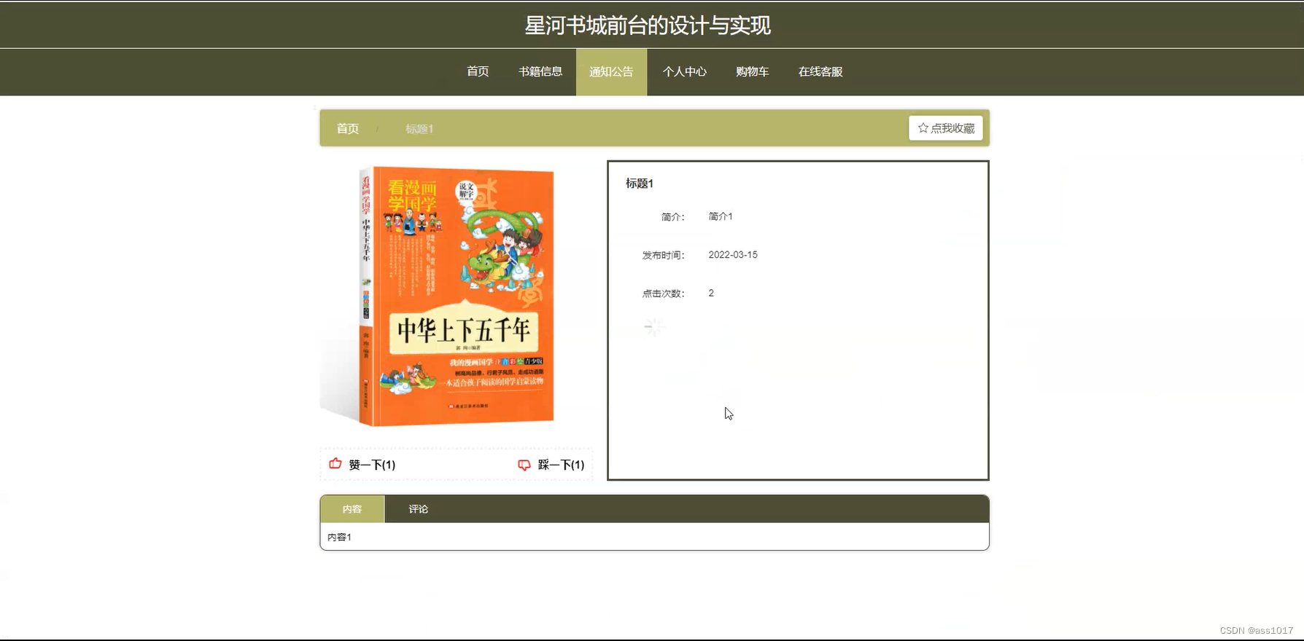Open the 首页 navigation menu item
1304x641 pixels.
(x=478, y=71)
